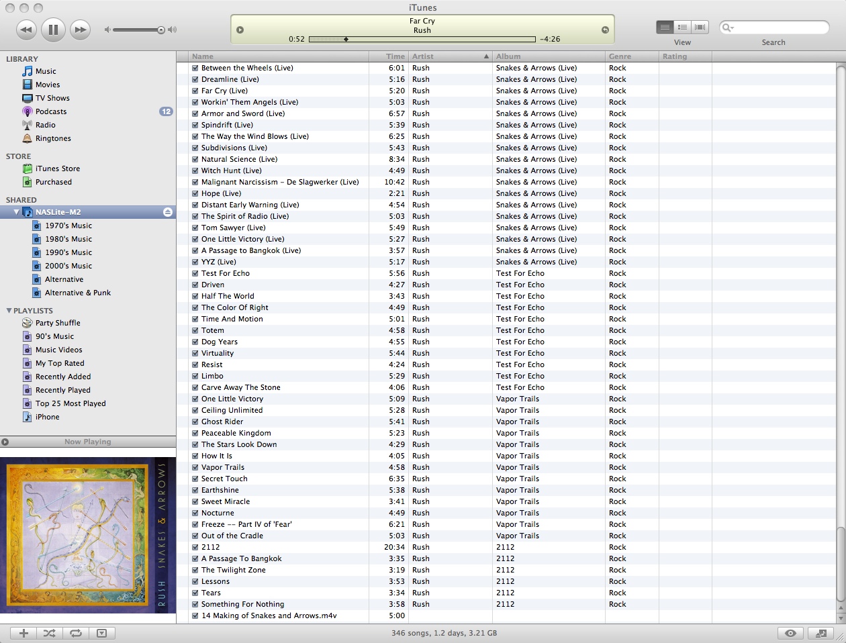Click the Browse eye button
The width and height of the screenshot is (846, 643).
pos(791,633)
